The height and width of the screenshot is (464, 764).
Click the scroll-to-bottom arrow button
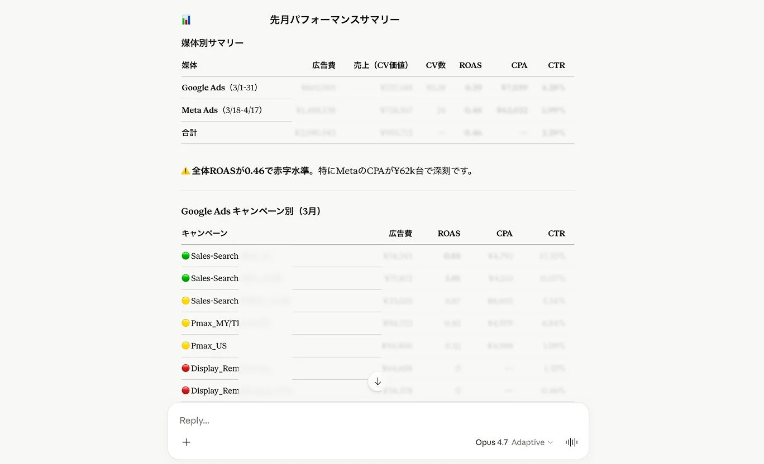[x=377, y=381]
